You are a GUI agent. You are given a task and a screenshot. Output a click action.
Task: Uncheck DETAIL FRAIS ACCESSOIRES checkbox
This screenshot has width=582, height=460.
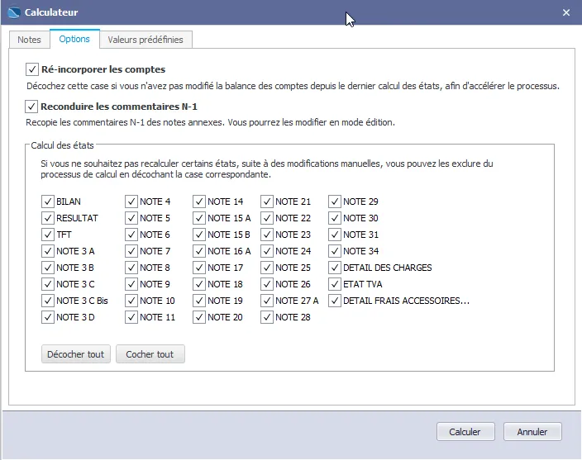tap(334, 301)
